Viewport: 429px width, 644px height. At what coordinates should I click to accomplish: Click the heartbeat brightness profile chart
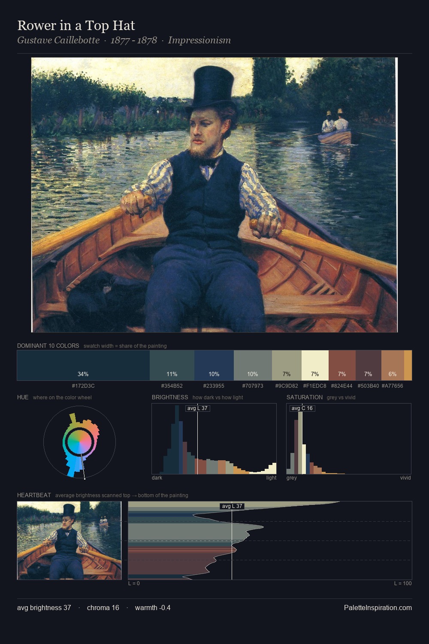point(270,541)
